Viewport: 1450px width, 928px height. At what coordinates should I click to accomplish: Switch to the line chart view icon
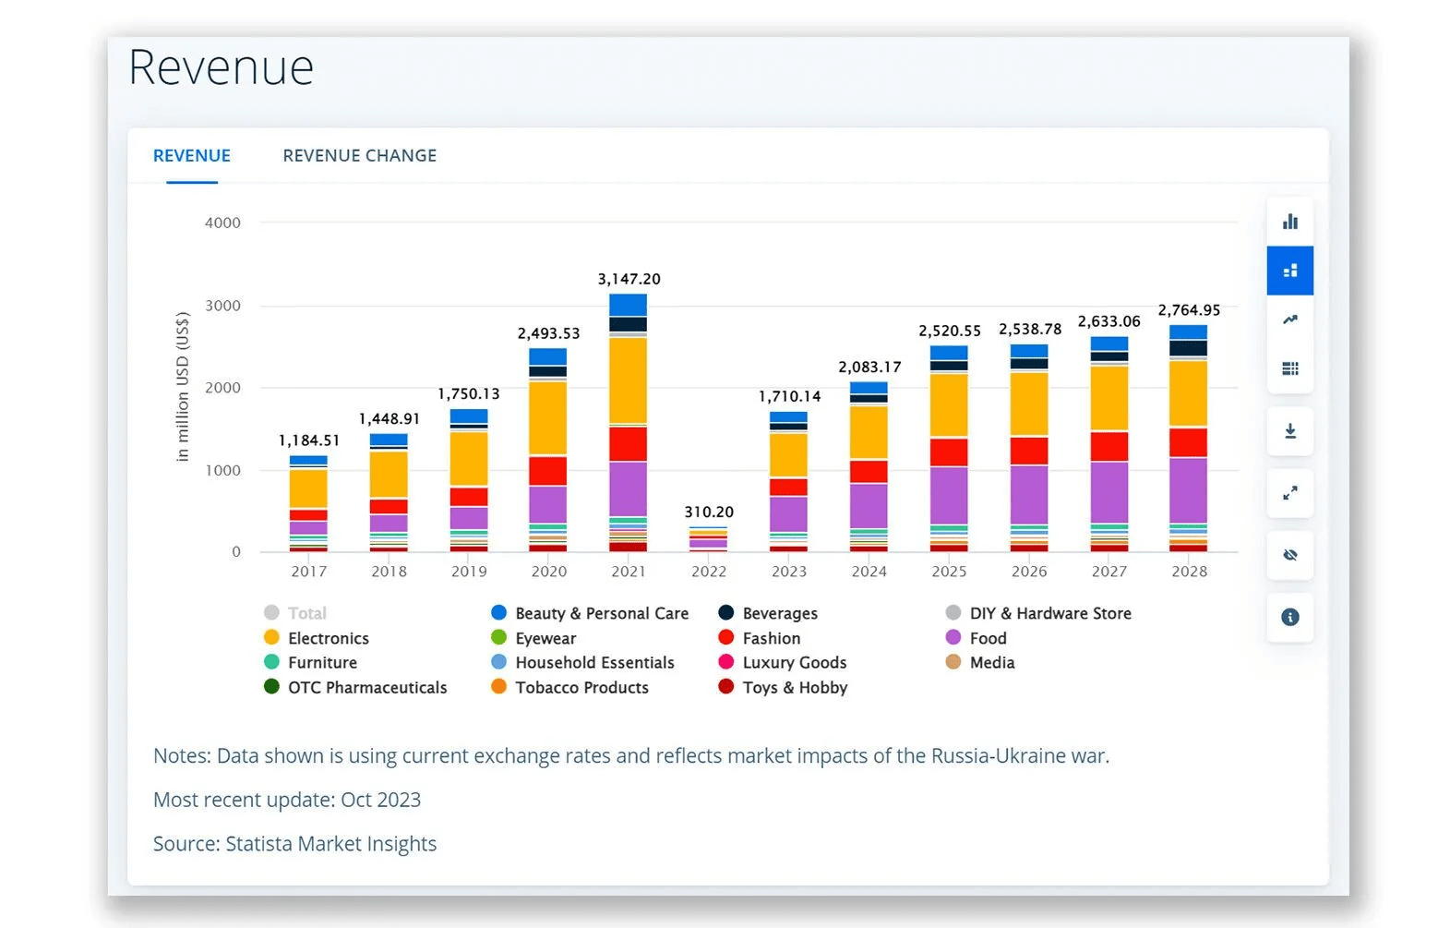coord(1289,319)
